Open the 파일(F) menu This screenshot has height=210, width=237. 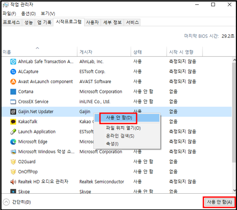click(x=9, y=14)
